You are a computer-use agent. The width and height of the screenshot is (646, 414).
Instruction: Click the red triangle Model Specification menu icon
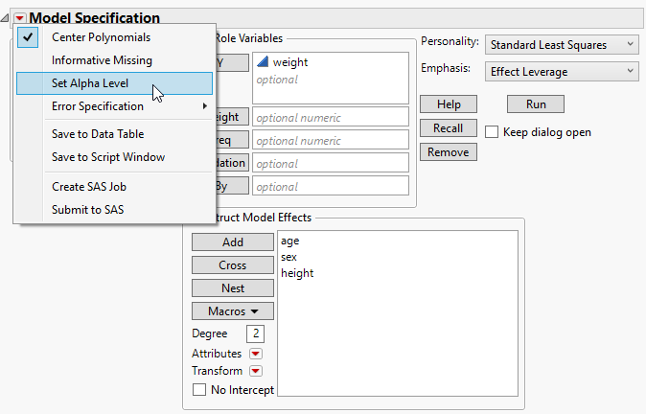point(19,18)
